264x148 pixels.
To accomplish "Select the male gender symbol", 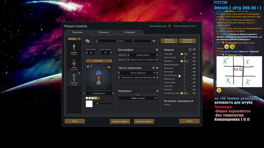I will click(91, 67).
